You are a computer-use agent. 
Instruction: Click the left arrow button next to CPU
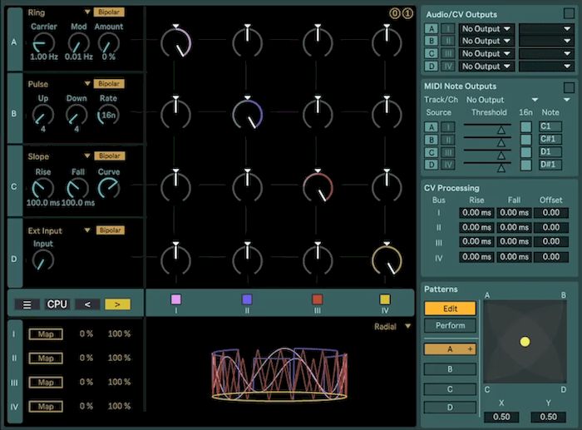pyautogui.click(x=86, y=304)
